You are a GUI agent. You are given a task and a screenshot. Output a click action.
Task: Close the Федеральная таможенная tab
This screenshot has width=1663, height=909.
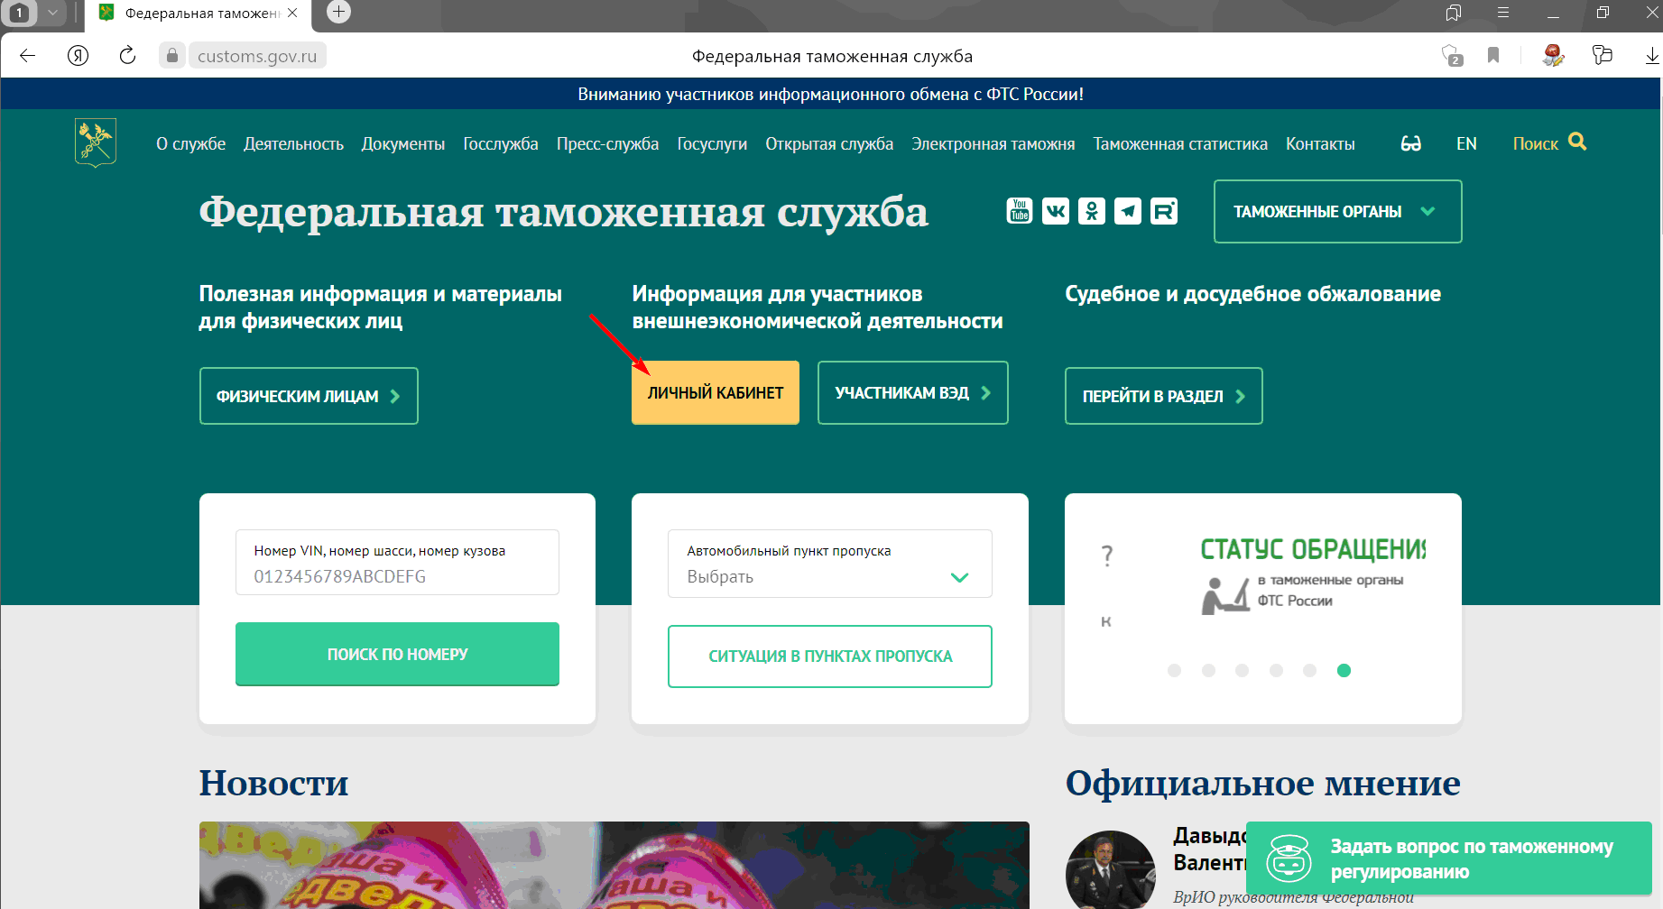point(292,13)
